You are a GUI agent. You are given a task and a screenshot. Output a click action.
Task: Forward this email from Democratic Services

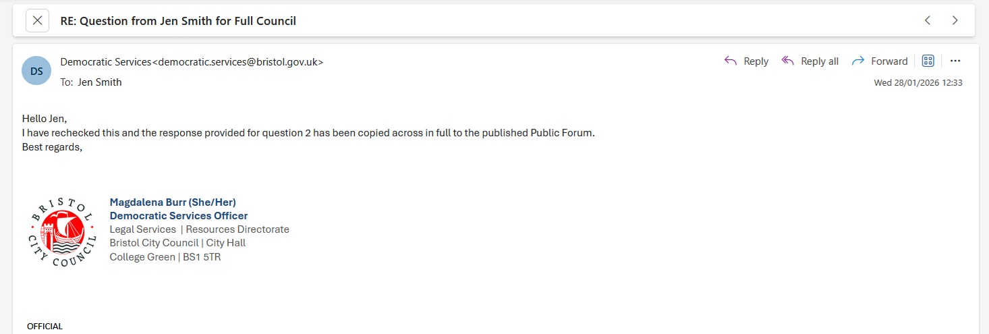pos(880,61)
